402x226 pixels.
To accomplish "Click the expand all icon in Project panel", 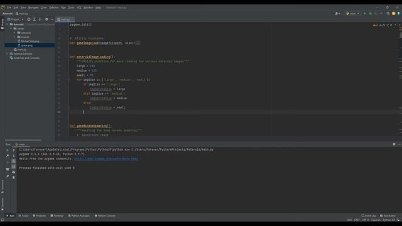I will coord(35,19).
